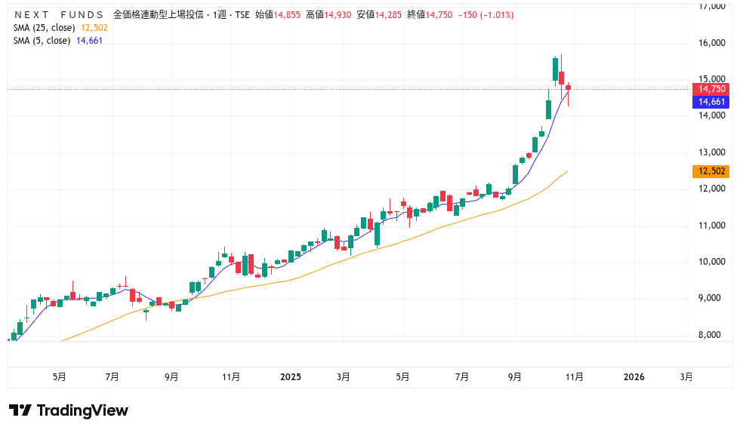740x433 pixels.
Task: Click the blue 14,661 price axis label
Action: point(711,102)
